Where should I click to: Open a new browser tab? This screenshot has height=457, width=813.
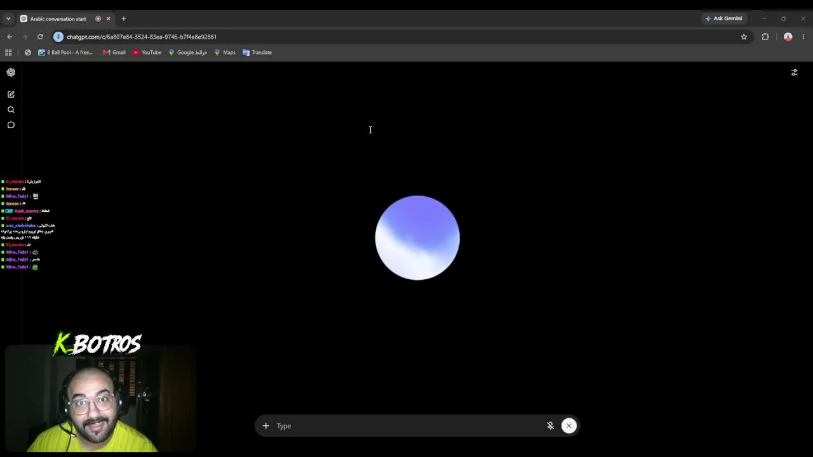(x=123, y=18)
